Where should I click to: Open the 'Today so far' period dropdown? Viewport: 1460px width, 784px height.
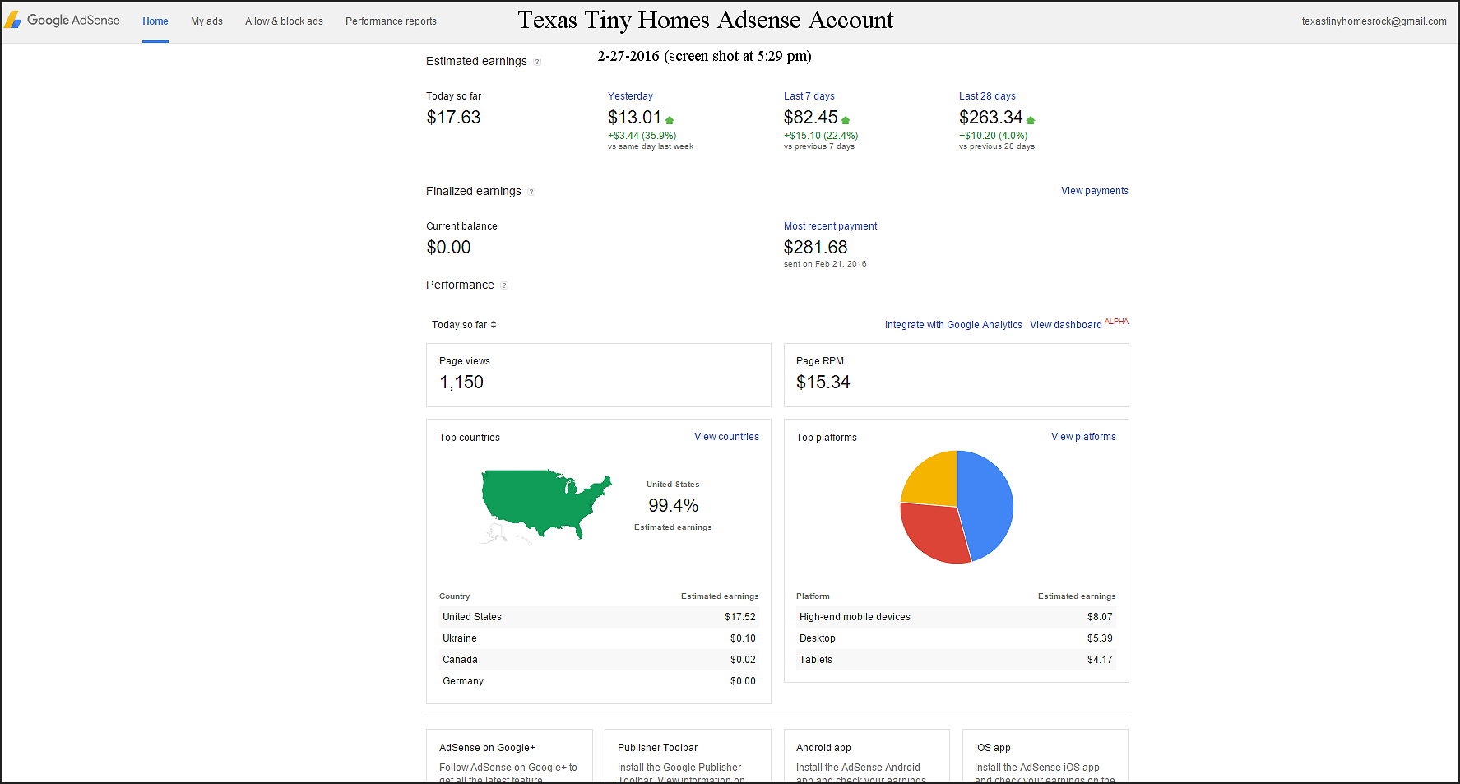464,325
